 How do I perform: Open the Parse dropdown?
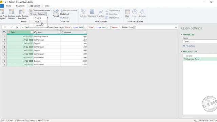pyautogui.click(x=65, y=18)
